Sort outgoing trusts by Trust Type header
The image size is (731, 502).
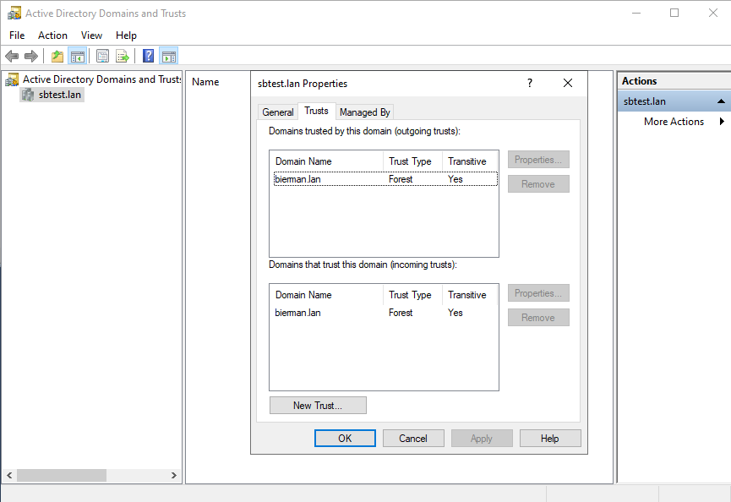(412, 161)
